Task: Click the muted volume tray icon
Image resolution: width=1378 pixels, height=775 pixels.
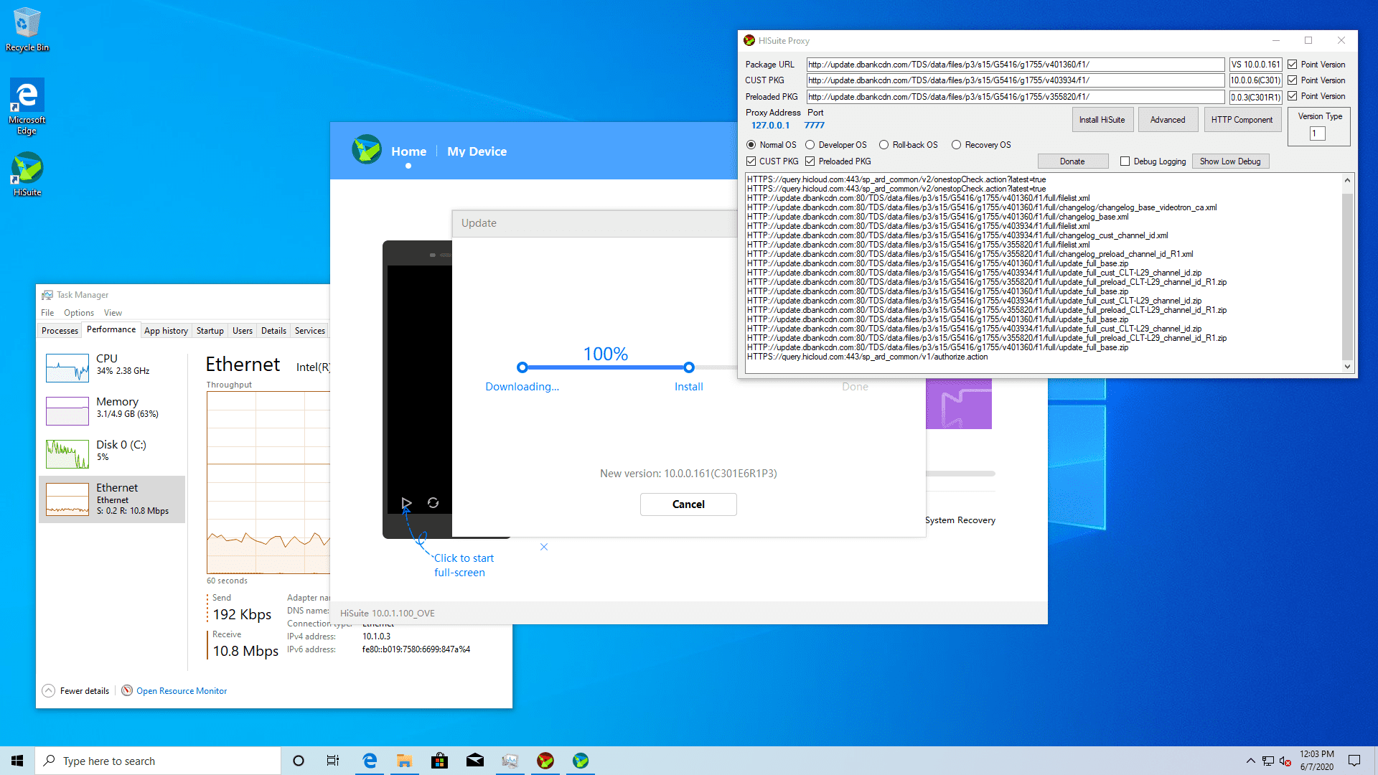Action: click(x=1285, y=761)
